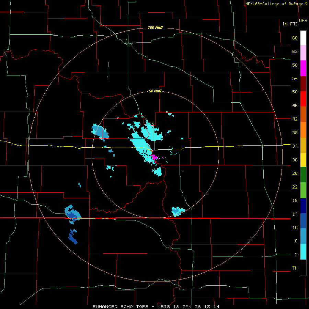Click the 10 value on the legend

295,228
